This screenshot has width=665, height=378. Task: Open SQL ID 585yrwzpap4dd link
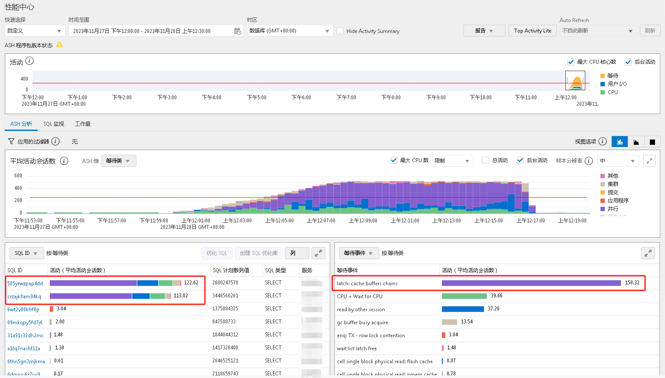click(25, 283)
